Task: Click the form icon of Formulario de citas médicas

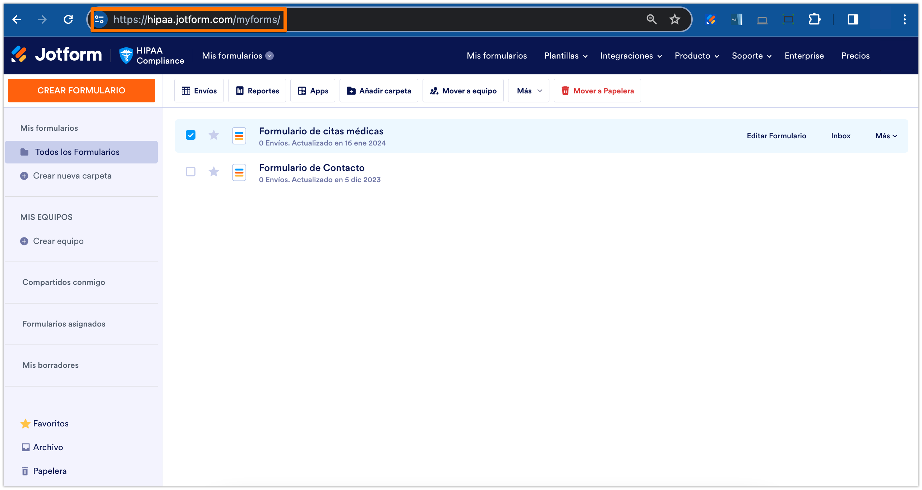Action: point(239,136)
